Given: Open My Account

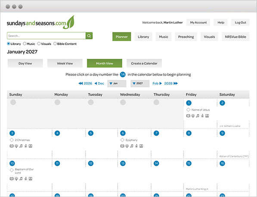Looking at the screenshot, I should [198, 23].
